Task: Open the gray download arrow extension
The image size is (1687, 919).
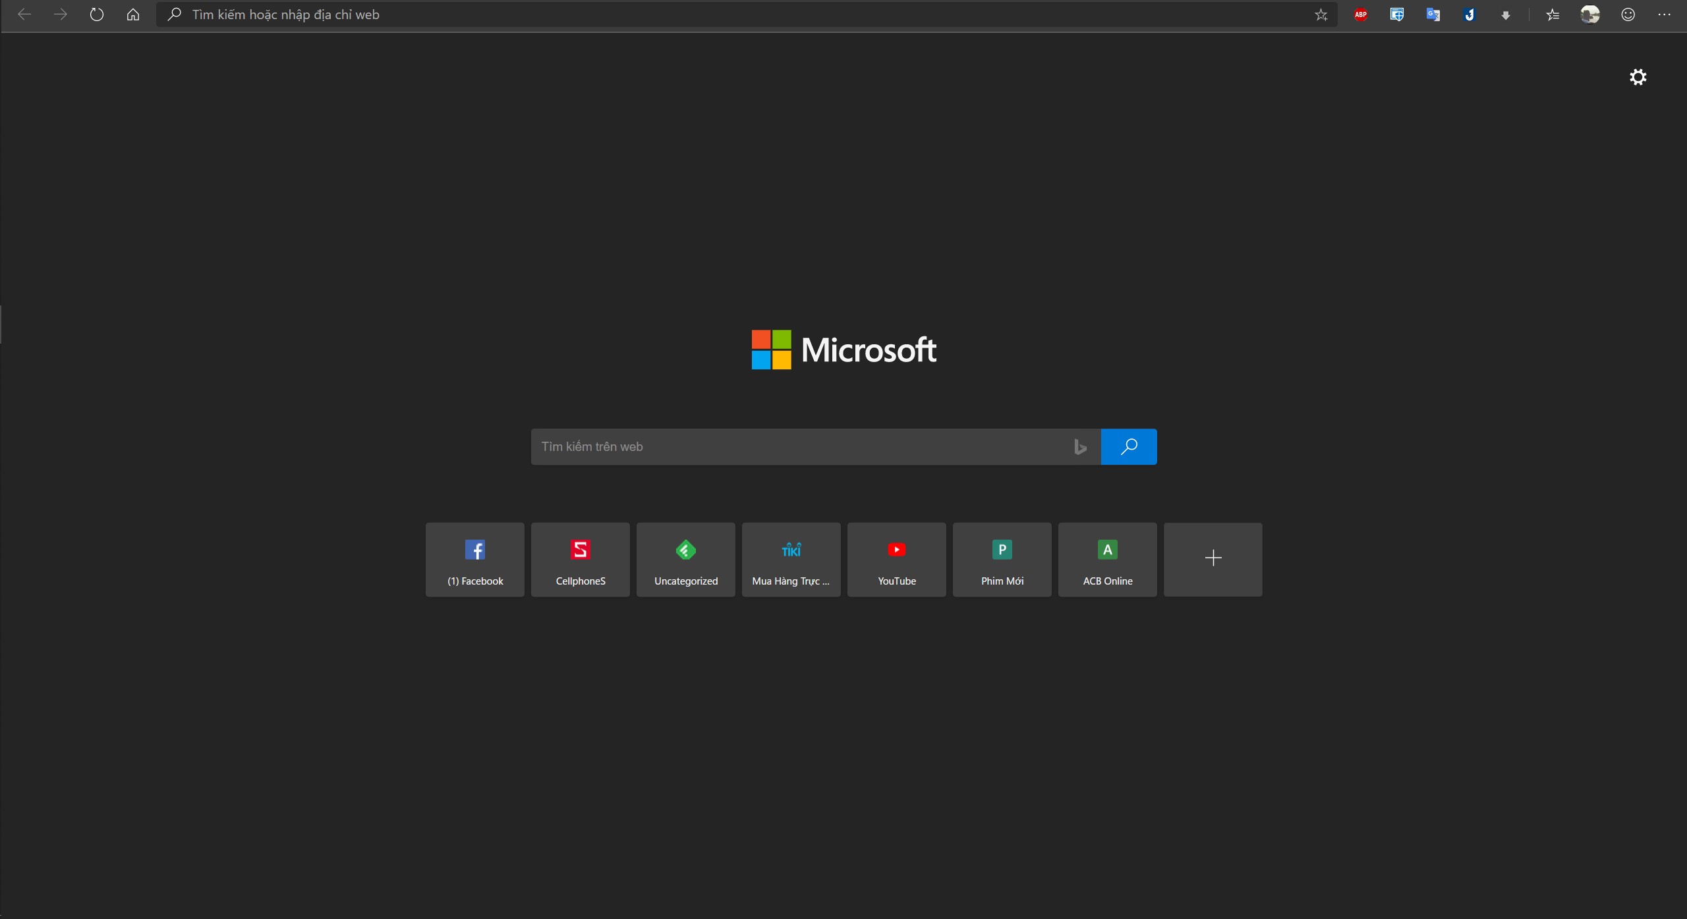Action: pos(1506,14)
